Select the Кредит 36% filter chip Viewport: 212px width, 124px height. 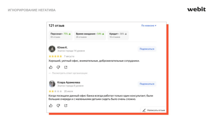coord(118,35)
